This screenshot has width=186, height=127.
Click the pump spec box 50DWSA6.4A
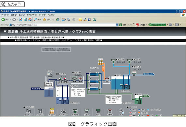point(114,100)
